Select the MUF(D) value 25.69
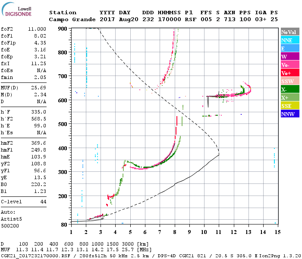Screen dimensions: 302x259 point(37,88)
